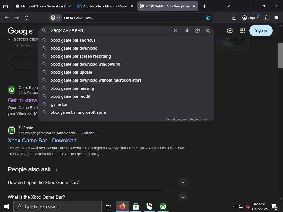Expand What is the Xbox Game Bar question

coord(183,197)
